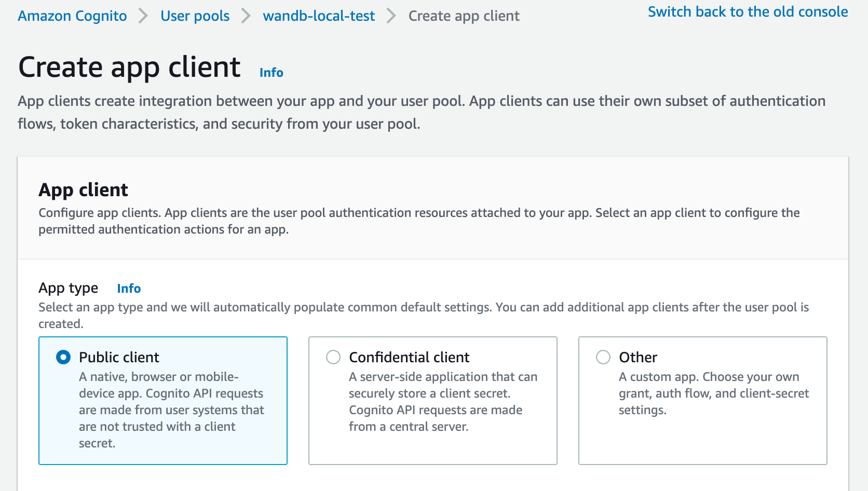The image size is (868, 491).
Task: Click the empty radio circle beside Confidential client
Action: pos(333,357)
